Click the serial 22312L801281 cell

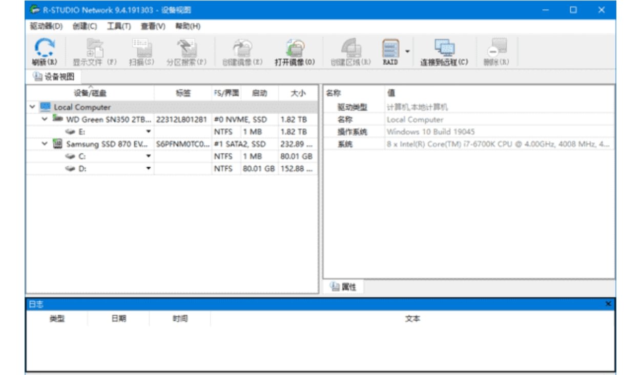182,119
